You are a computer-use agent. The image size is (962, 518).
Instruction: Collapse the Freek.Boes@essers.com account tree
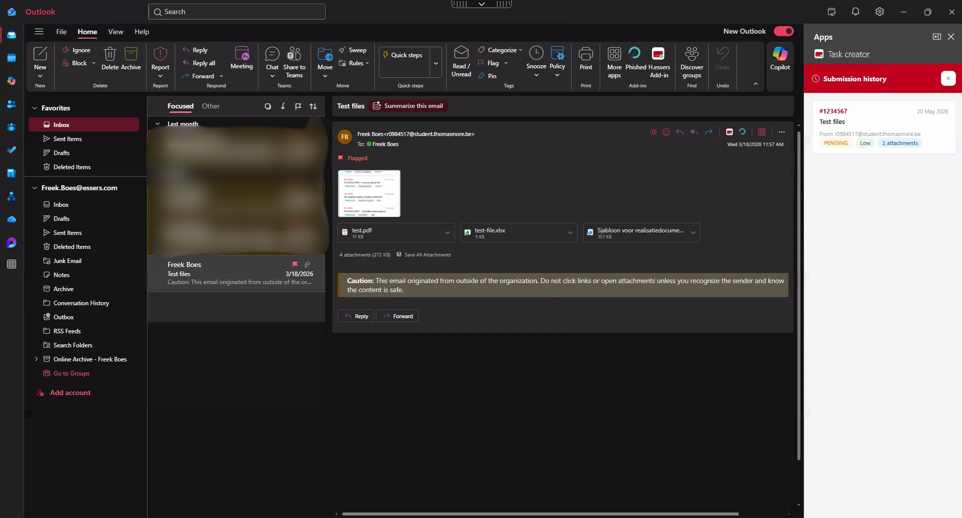pyautogui.click(x=35, y=188)
